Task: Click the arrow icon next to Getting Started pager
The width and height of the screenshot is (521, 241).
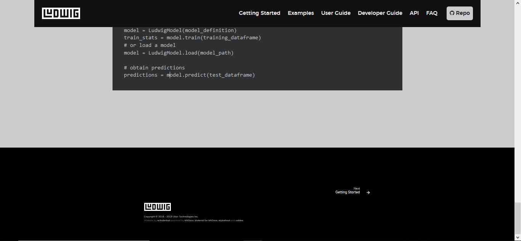Action: 368,192
